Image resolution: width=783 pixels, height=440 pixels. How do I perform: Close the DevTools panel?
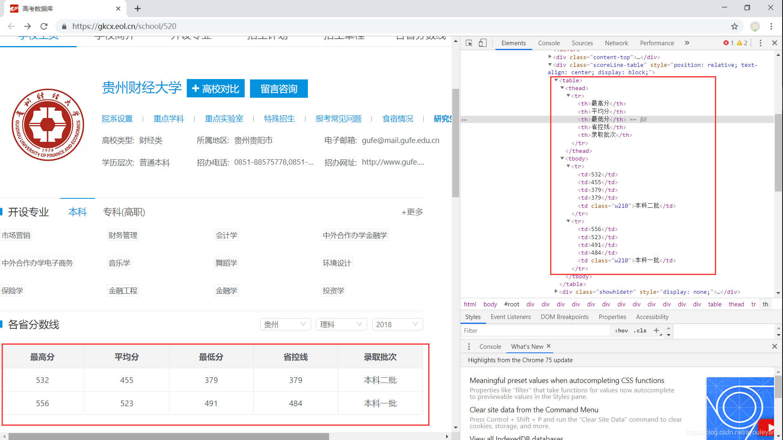pyautogui.click(x=774, y=43)
